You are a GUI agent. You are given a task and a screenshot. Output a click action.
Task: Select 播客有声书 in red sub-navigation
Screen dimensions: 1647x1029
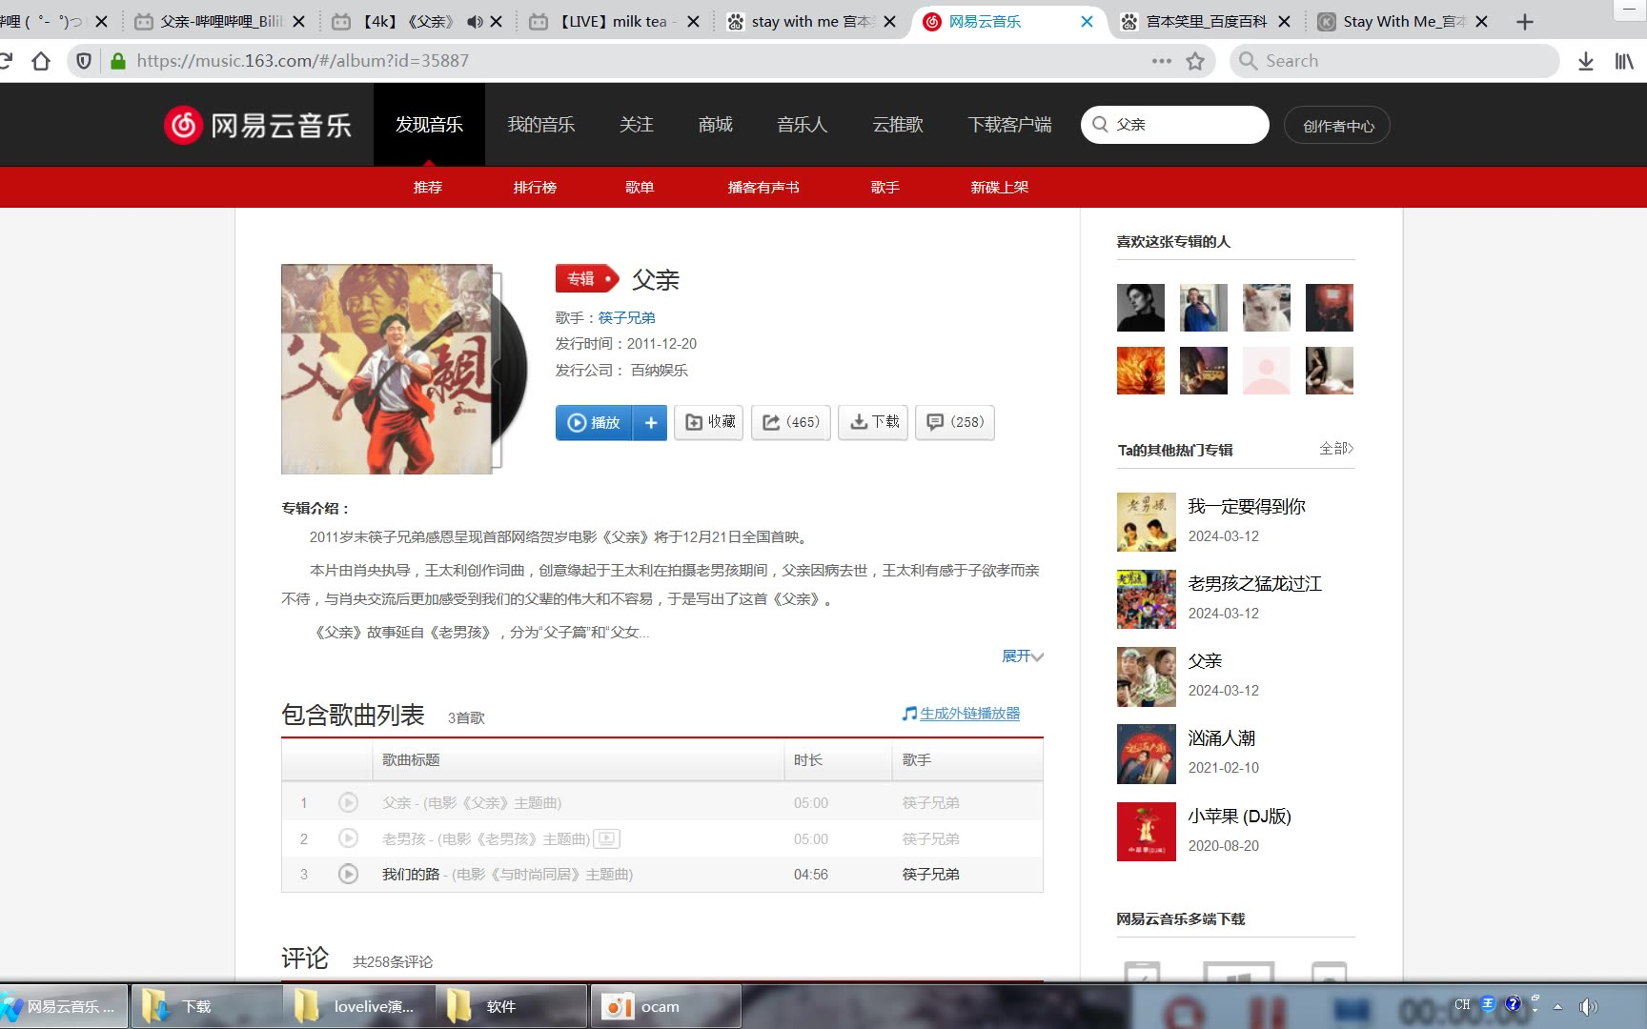click(763, 188)
